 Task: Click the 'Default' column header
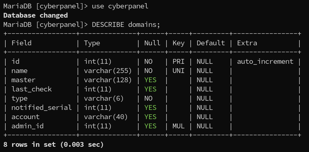[211, 43]
